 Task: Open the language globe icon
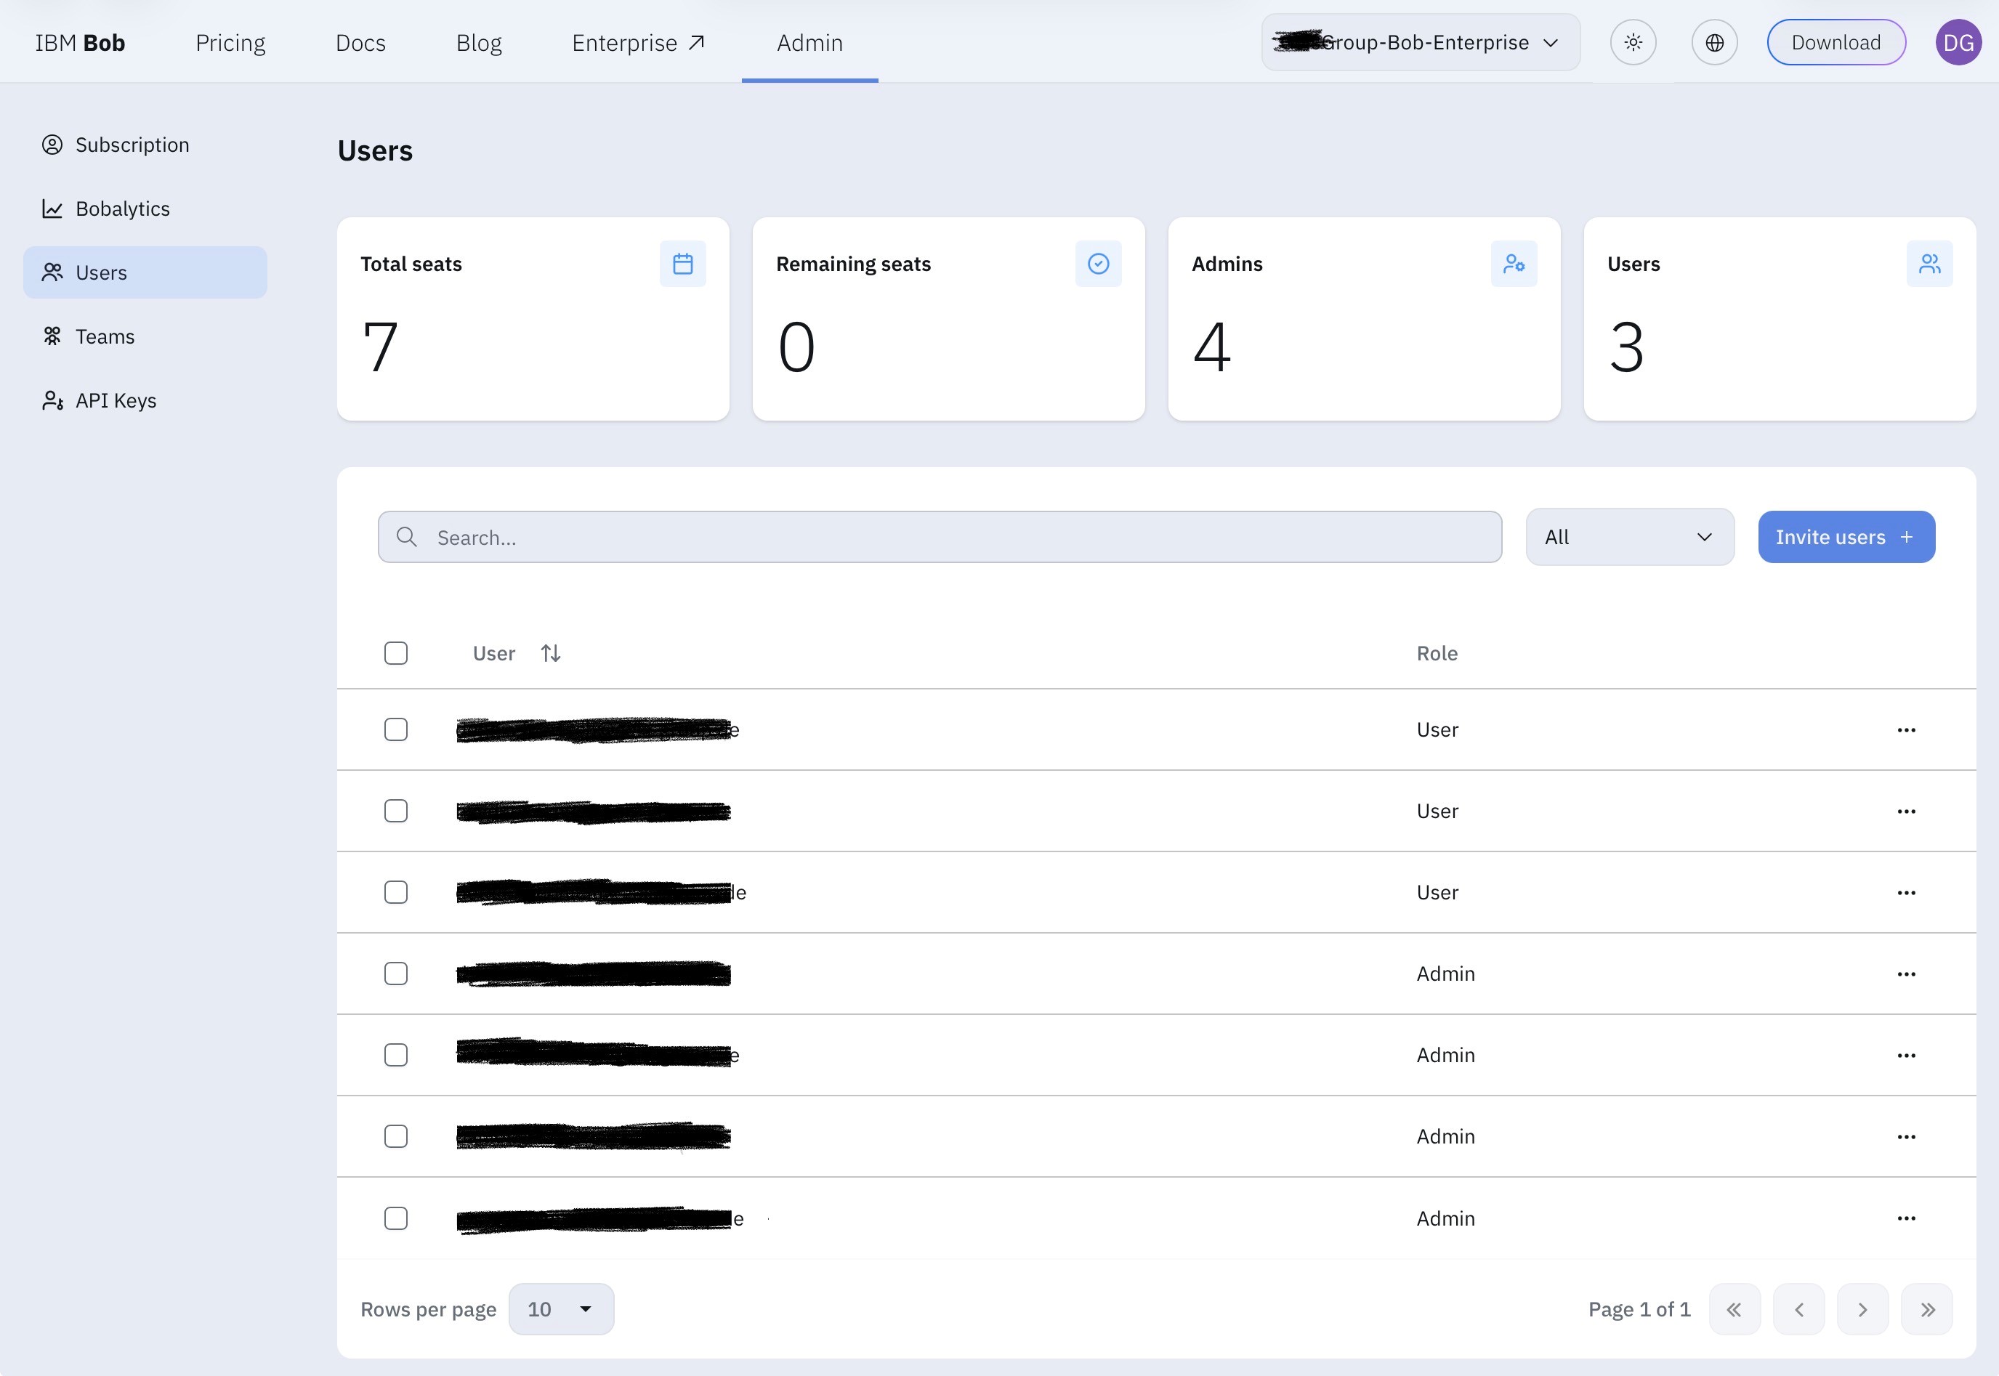coord(1713,42)
